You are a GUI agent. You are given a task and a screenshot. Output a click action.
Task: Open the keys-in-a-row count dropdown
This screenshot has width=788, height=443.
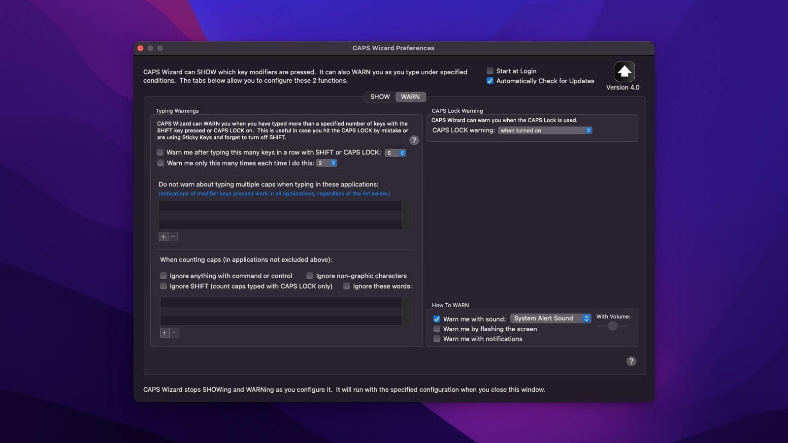(395, 153)
